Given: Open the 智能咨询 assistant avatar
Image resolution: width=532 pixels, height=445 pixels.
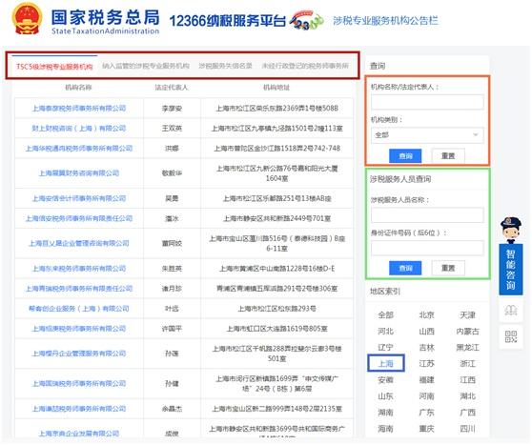Looking at the screenshot, I should click(x=511, y=231).
